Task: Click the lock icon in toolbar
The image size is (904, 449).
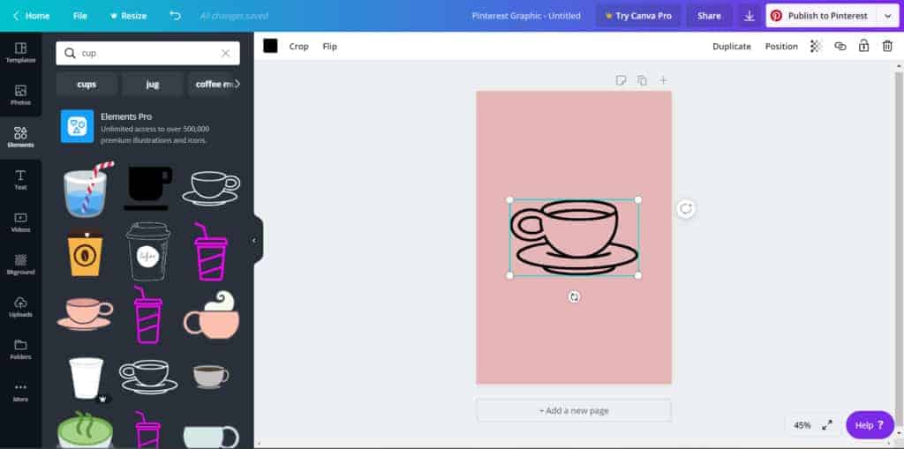Action: click(x=863, y=46)
